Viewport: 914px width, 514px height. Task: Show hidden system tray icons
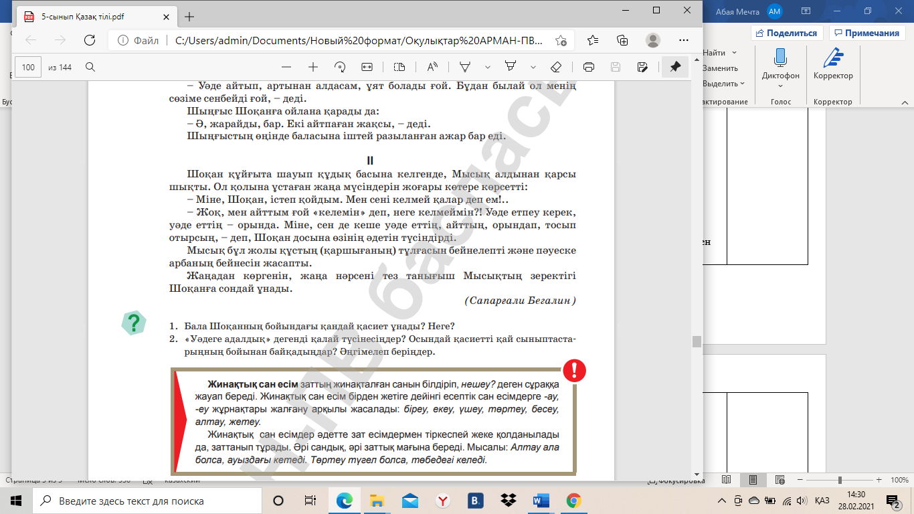[x=721, y=501]
